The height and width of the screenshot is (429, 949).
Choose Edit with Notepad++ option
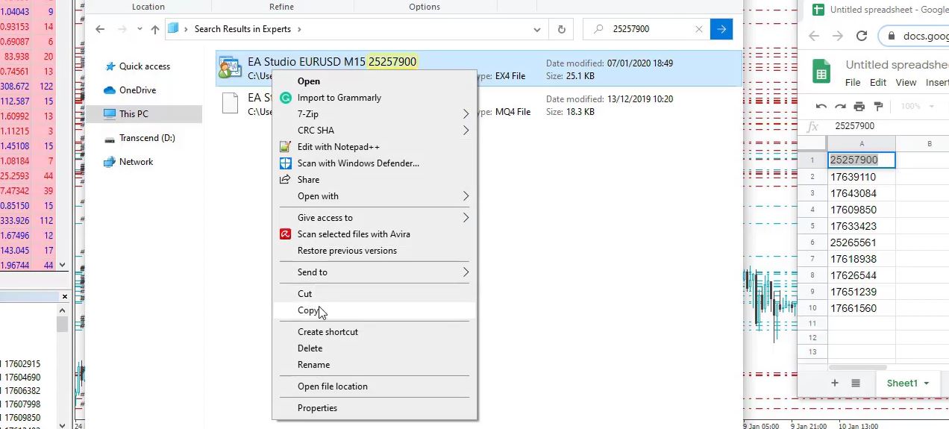[338, 147]
